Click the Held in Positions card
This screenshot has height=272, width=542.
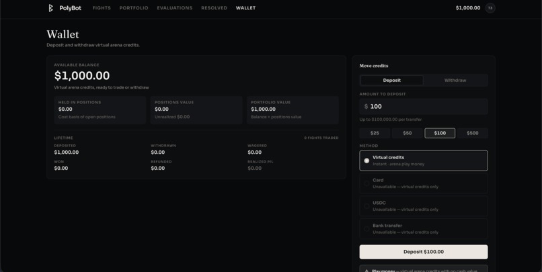pyautogui.click(x=100, y=110)
